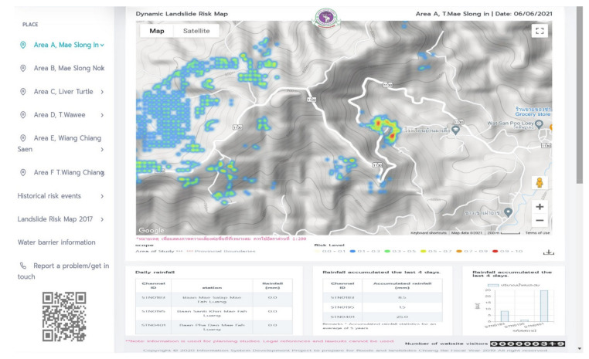Toggle fullscreen map view
589x359 pixels.
tap(540, 31)
